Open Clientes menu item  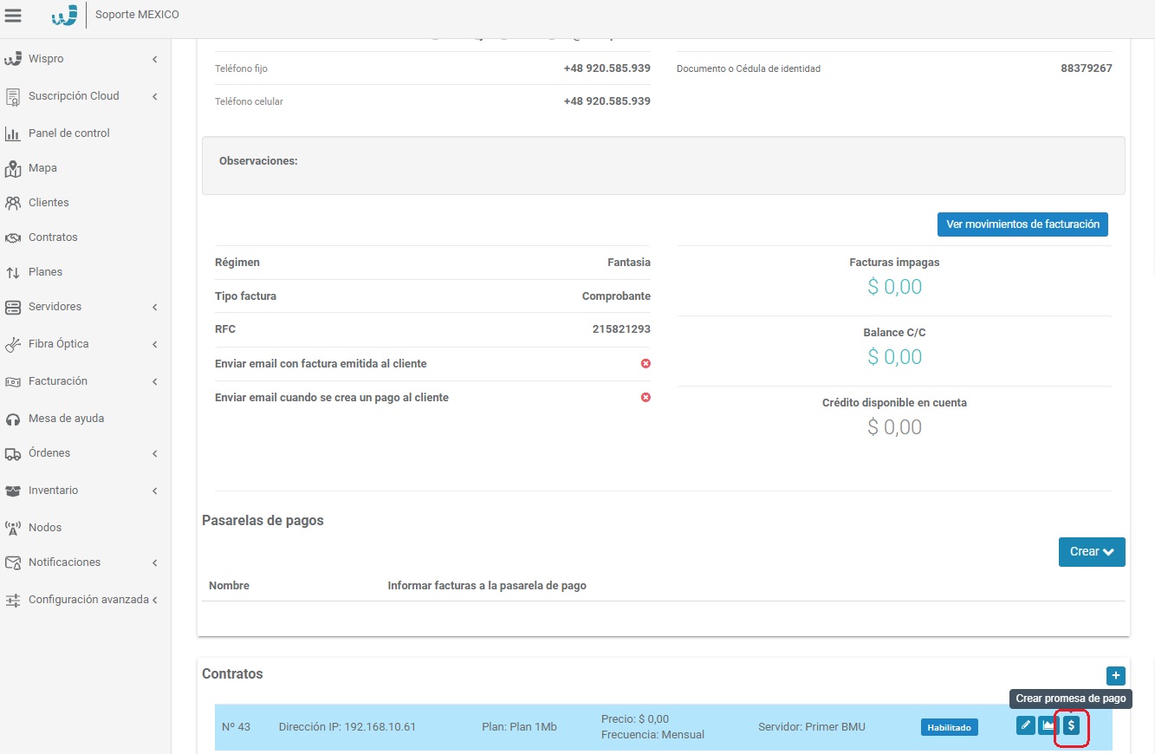point(49,203)
